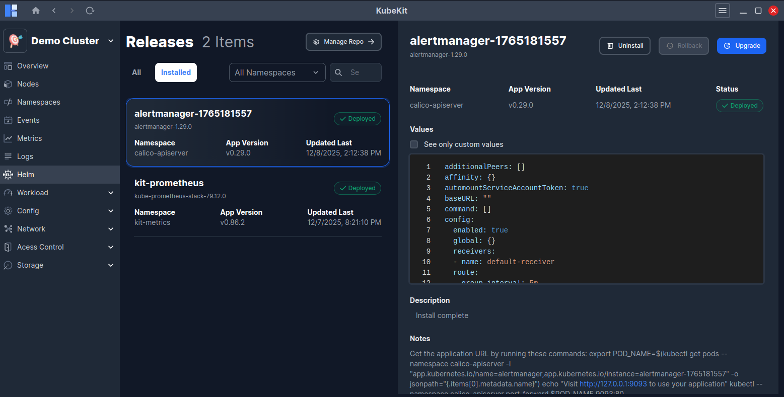The image size is (784, 397).
Task: Click the Logs icon in sidebar
Action: click(8, 156)
